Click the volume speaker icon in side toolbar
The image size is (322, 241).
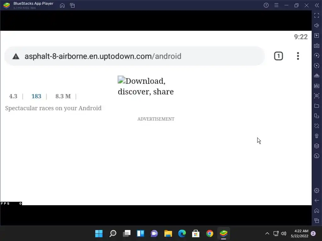click(x=317, y=25)
